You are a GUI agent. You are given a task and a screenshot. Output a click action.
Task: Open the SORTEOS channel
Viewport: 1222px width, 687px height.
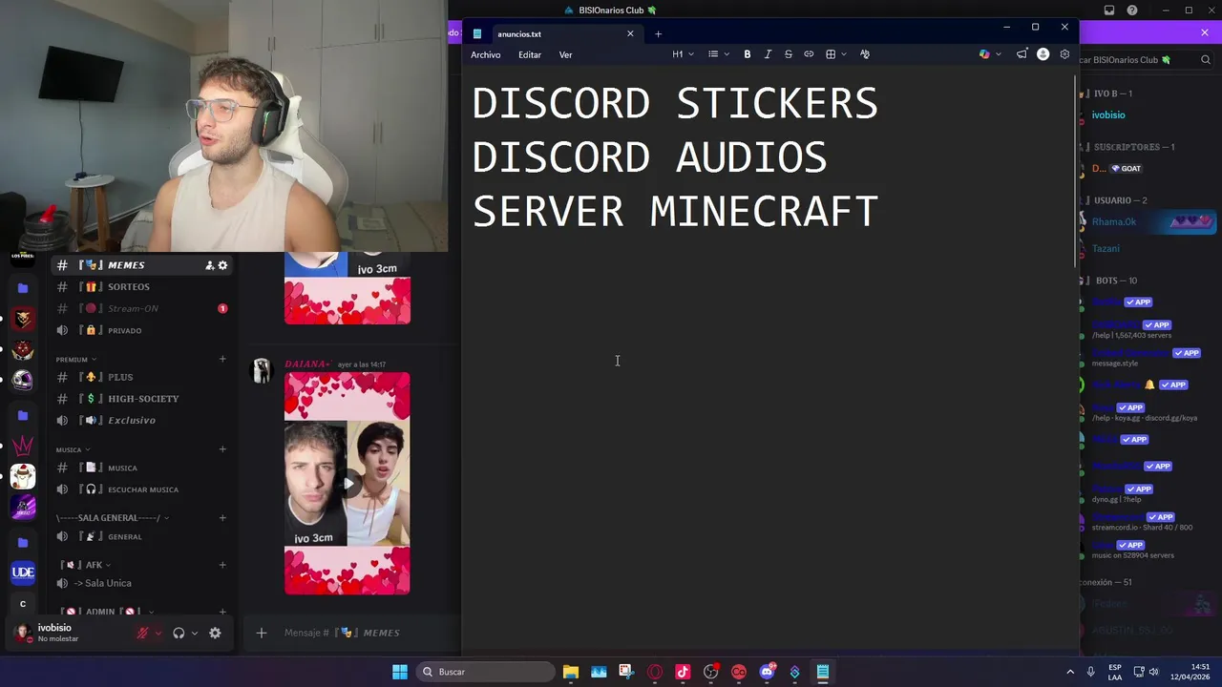141,286
